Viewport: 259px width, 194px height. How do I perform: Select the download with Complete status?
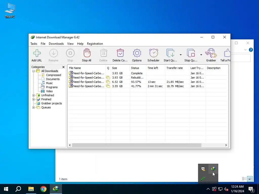[x=148, y=73]
